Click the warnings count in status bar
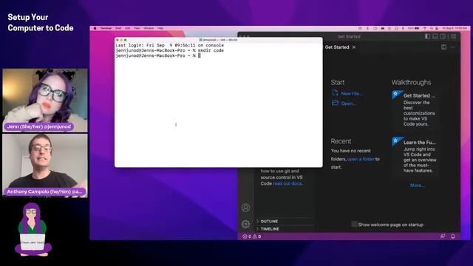 pyautogui.click(x=256, y=236)
